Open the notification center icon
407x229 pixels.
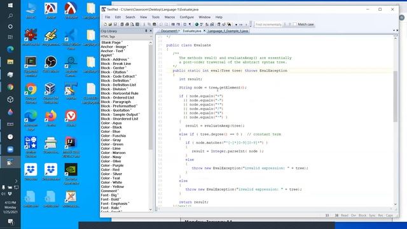(x=10, y=221)
